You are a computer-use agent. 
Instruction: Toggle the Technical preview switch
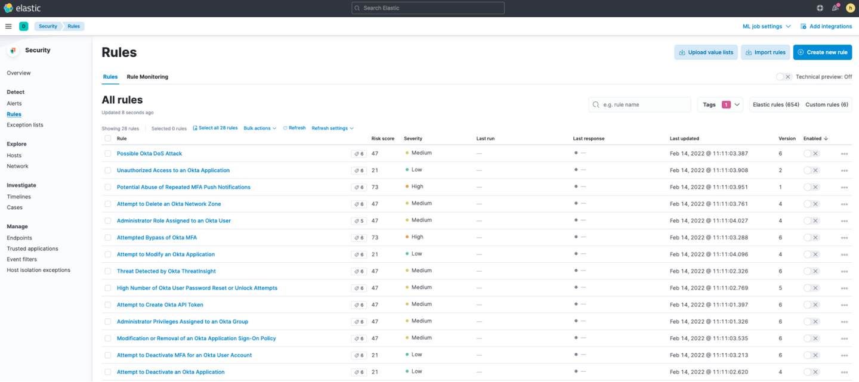pos(783,77)
